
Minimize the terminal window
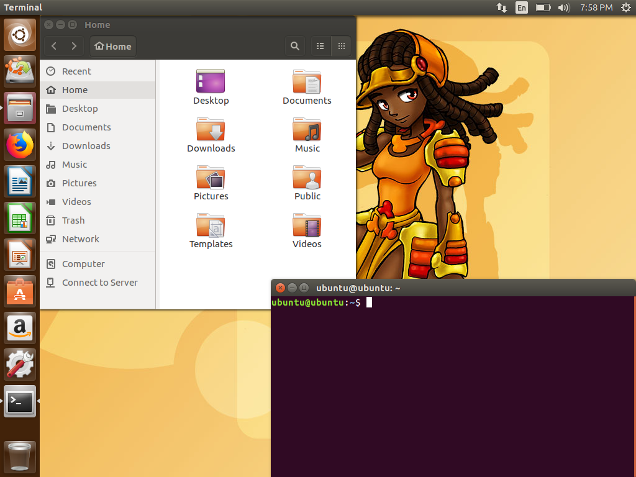[x=292, y=288]
